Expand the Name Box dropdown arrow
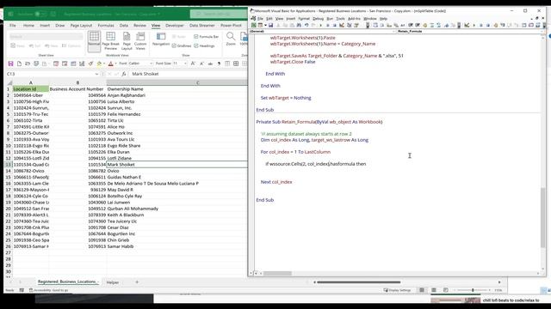Image resolution: width=551 pixels, height=309 pixels. (96, 74)
